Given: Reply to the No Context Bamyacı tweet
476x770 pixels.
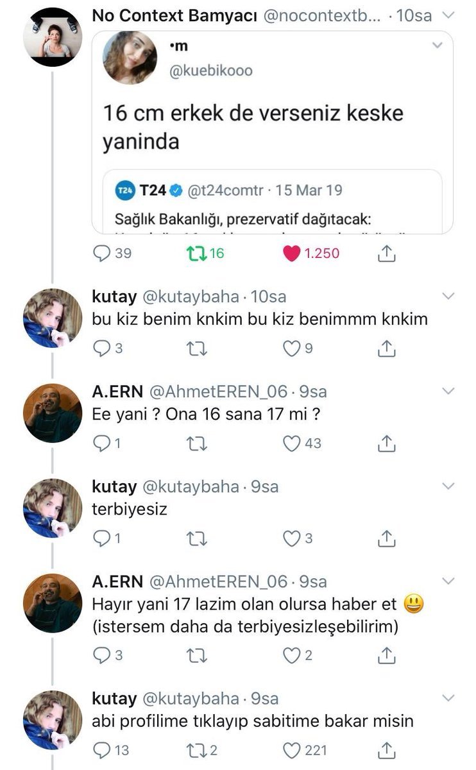Looking at the screenshot, I should 102,253.
